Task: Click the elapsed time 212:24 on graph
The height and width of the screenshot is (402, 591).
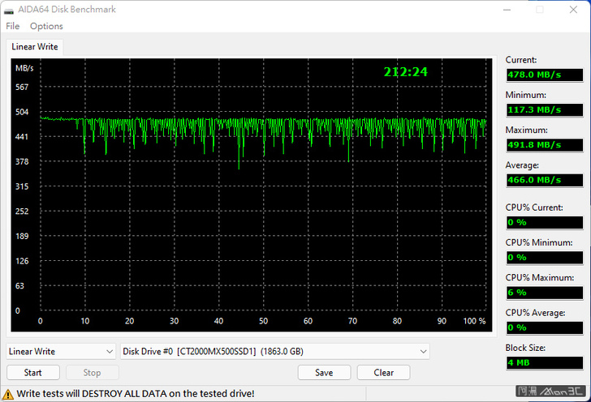Action: point(406,72)
